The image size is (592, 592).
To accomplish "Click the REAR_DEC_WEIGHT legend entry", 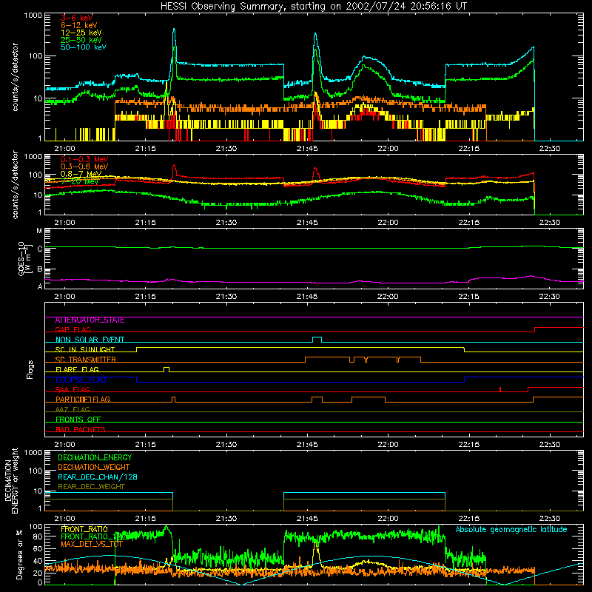I will coord(91,487).
